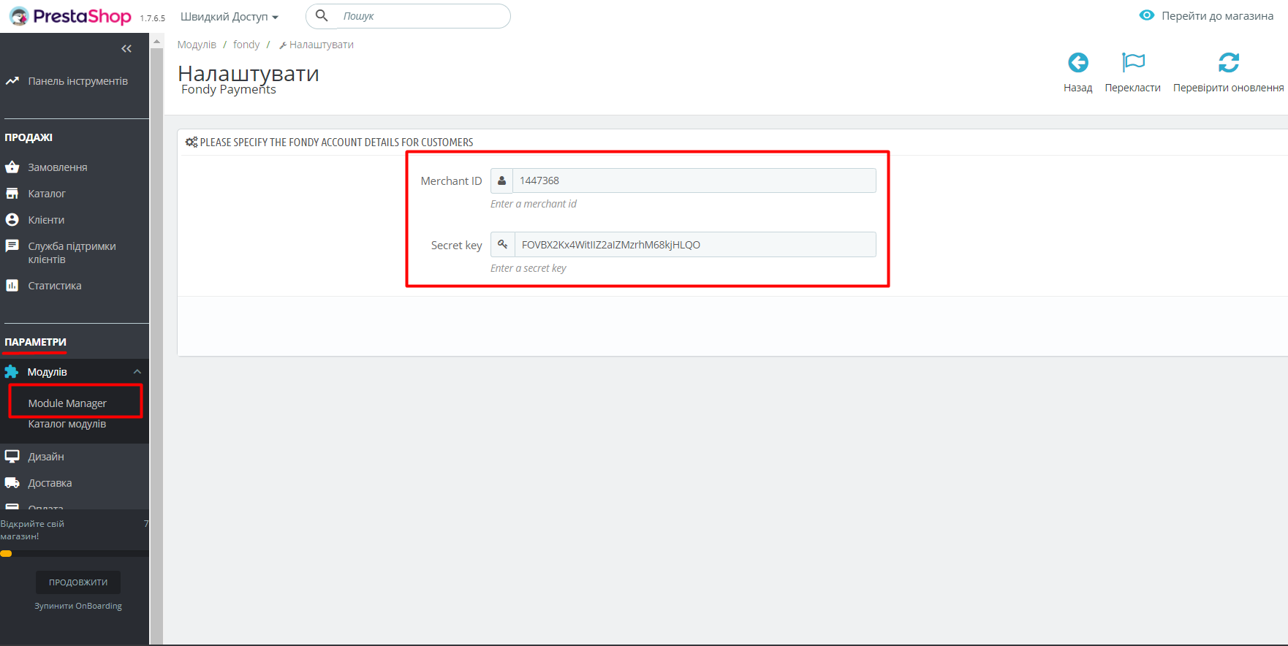Select Module Manager submenu item

pyautogui.click(x=67, y=403)
